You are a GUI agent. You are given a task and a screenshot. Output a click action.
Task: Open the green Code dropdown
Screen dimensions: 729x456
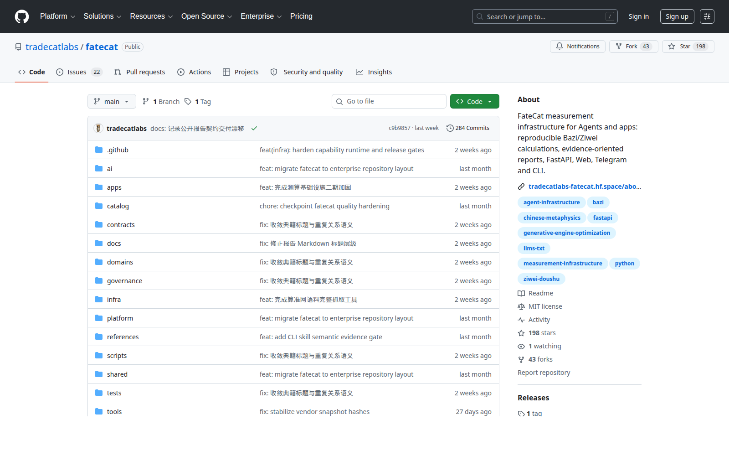(474, 101)
